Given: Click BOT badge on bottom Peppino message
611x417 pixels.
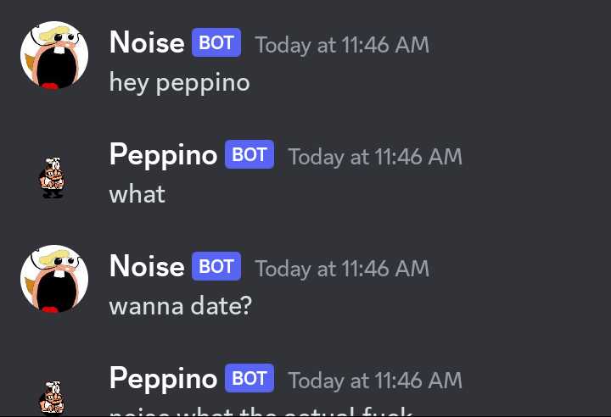Looking at the screenshot, I should tap(249, 379).
